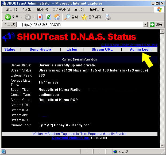
Task: Click current song 'Boney M - Daddy cool'
Action: coord(72,125)
